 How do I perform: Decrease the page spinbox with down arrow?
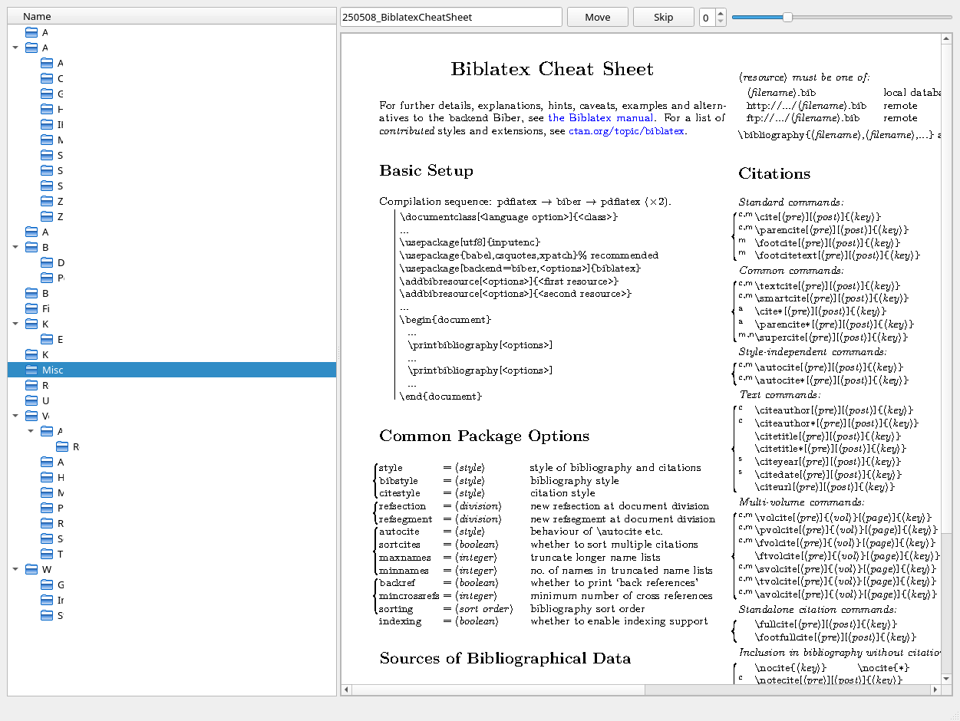pos(721,22)
